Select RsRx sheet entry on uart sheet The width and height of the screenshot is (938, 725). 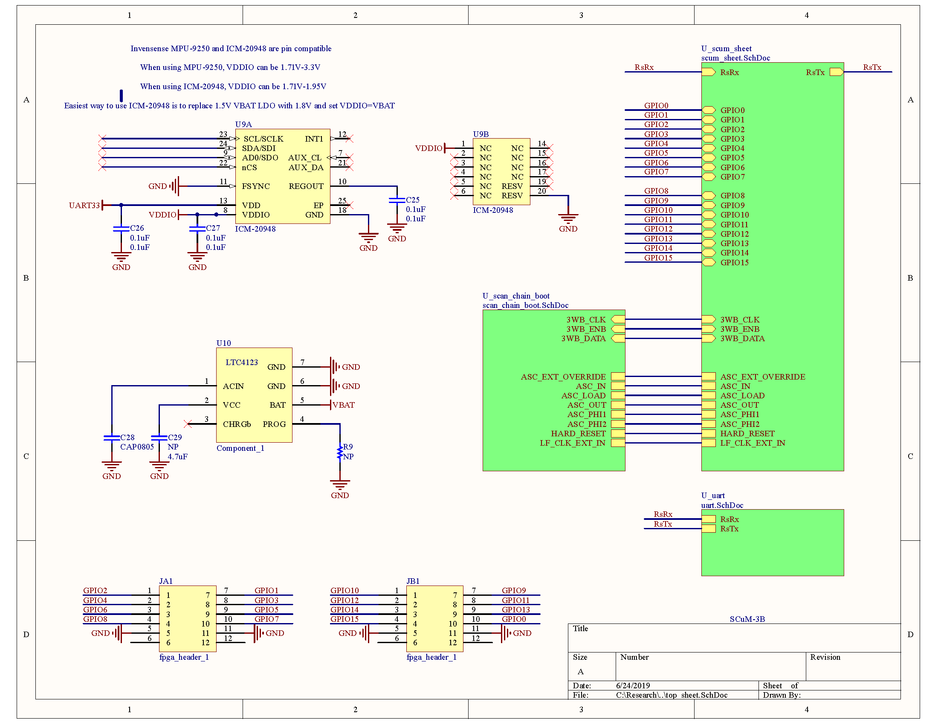pyautogui.click(x=709, y=519)
